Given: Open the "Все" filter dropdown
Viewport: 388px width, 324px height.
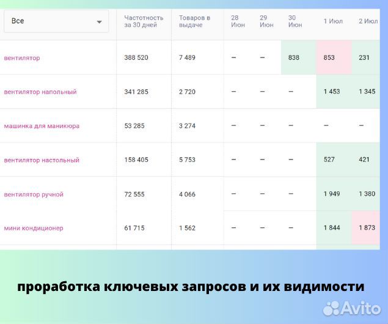Looking at the screenshot, I should pyautogui.click(x=56, y=21).
